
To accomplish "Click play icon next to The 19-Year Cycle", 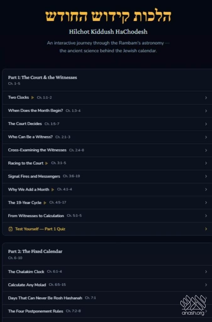I will (45, 203).
